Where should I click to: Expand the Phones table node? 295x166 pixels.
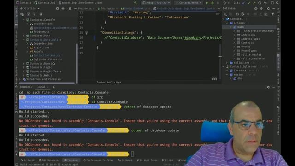[234, 47]
